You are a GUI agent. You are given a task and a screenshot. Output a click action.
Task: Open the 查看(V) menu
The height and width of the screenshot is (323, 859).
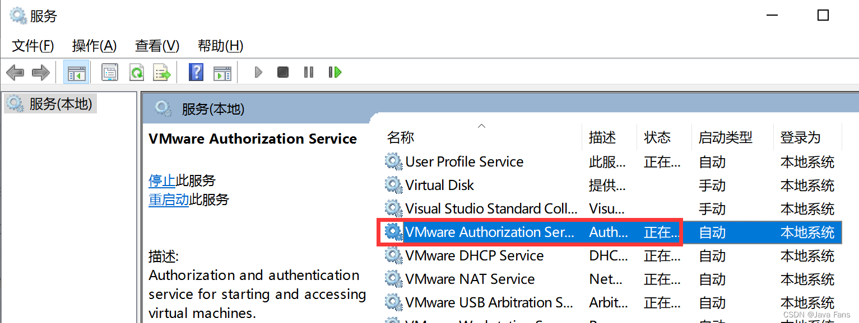pyautogui.click(x=157, y=46)
